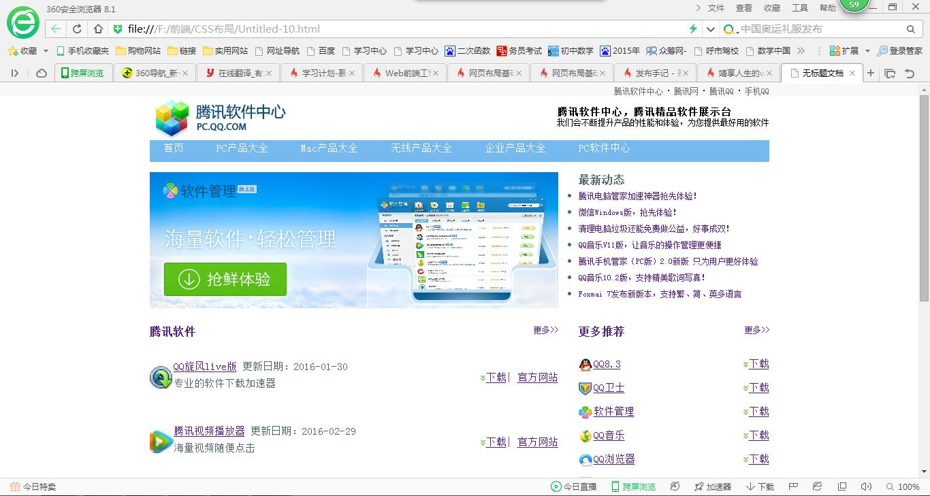Click the 首页 navigation link
The height and width of the screenshot is (496, 930).
(x=174, y=148)
